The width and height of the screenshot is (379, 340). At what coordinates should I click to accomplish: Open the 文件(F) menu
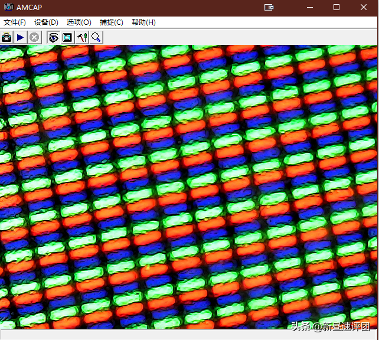click(x=15, y=22)
